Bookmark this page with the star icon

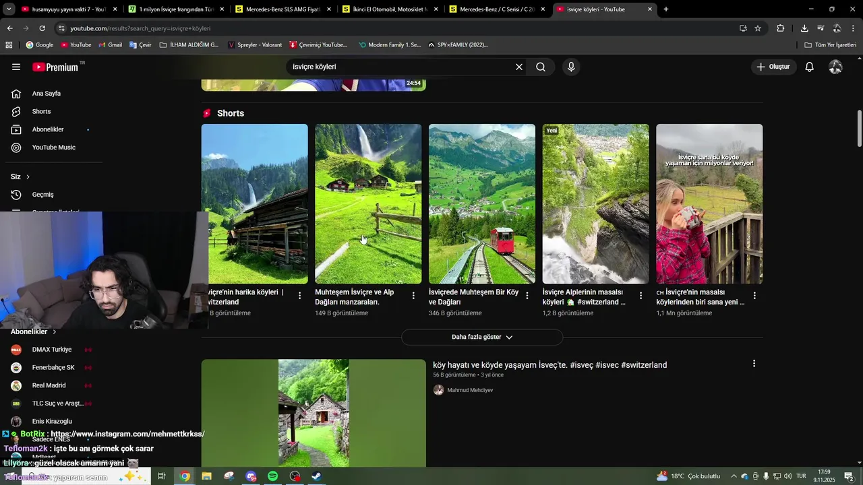(758, 28)
